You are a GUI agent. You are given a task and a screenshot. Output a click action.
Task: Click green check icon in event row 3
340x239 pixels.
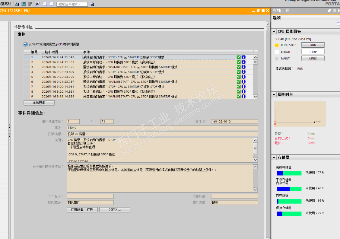click(x=239, y=67)
